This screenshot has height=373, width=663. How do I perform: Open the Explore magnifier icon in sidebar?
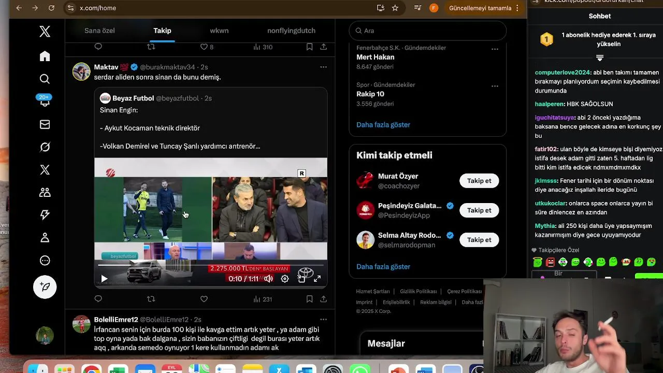[x=45, y=79]
